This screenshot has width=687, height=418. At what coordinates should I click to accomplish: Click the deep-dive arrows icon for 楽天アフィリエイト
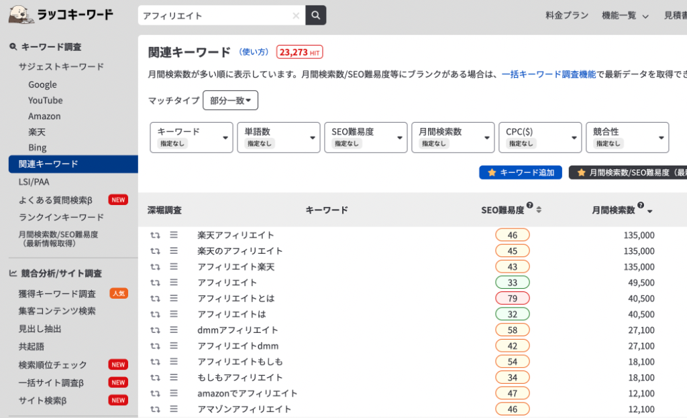click(x=155, y=235)
